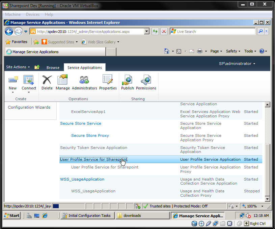Open the Secure Store Service link
This screenshot has width=275, height=229.
81,123
